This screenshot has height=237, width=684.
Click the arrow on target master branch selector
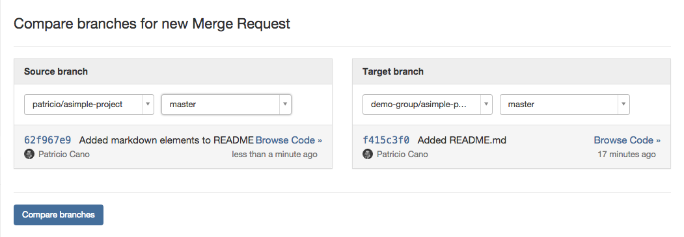tap(623, 105)
